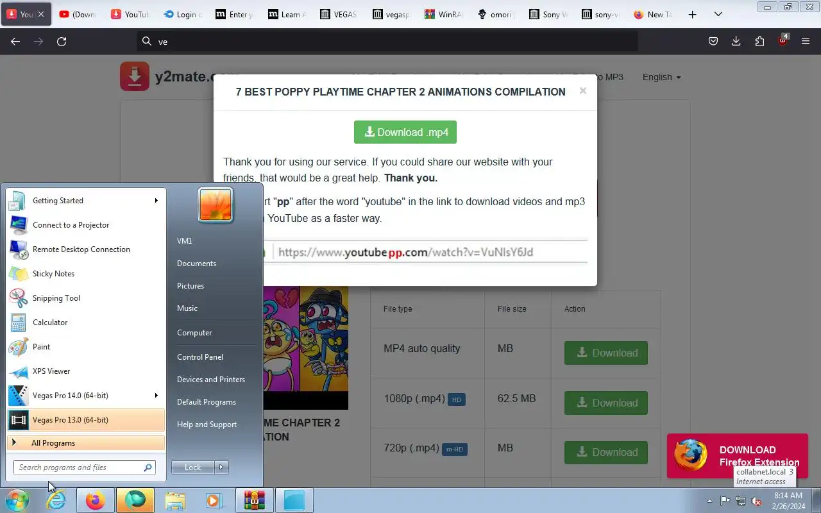
Task: Switch to the WinRA browser tab
Action: (444, 14)
